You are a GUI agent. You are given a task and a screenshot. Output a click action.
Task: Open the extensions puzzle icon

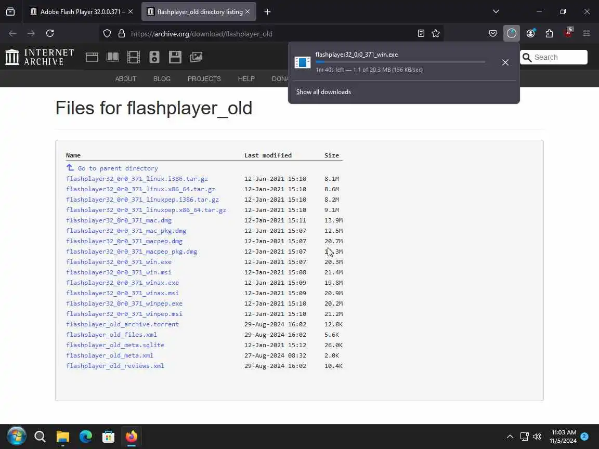click(549, 34)
